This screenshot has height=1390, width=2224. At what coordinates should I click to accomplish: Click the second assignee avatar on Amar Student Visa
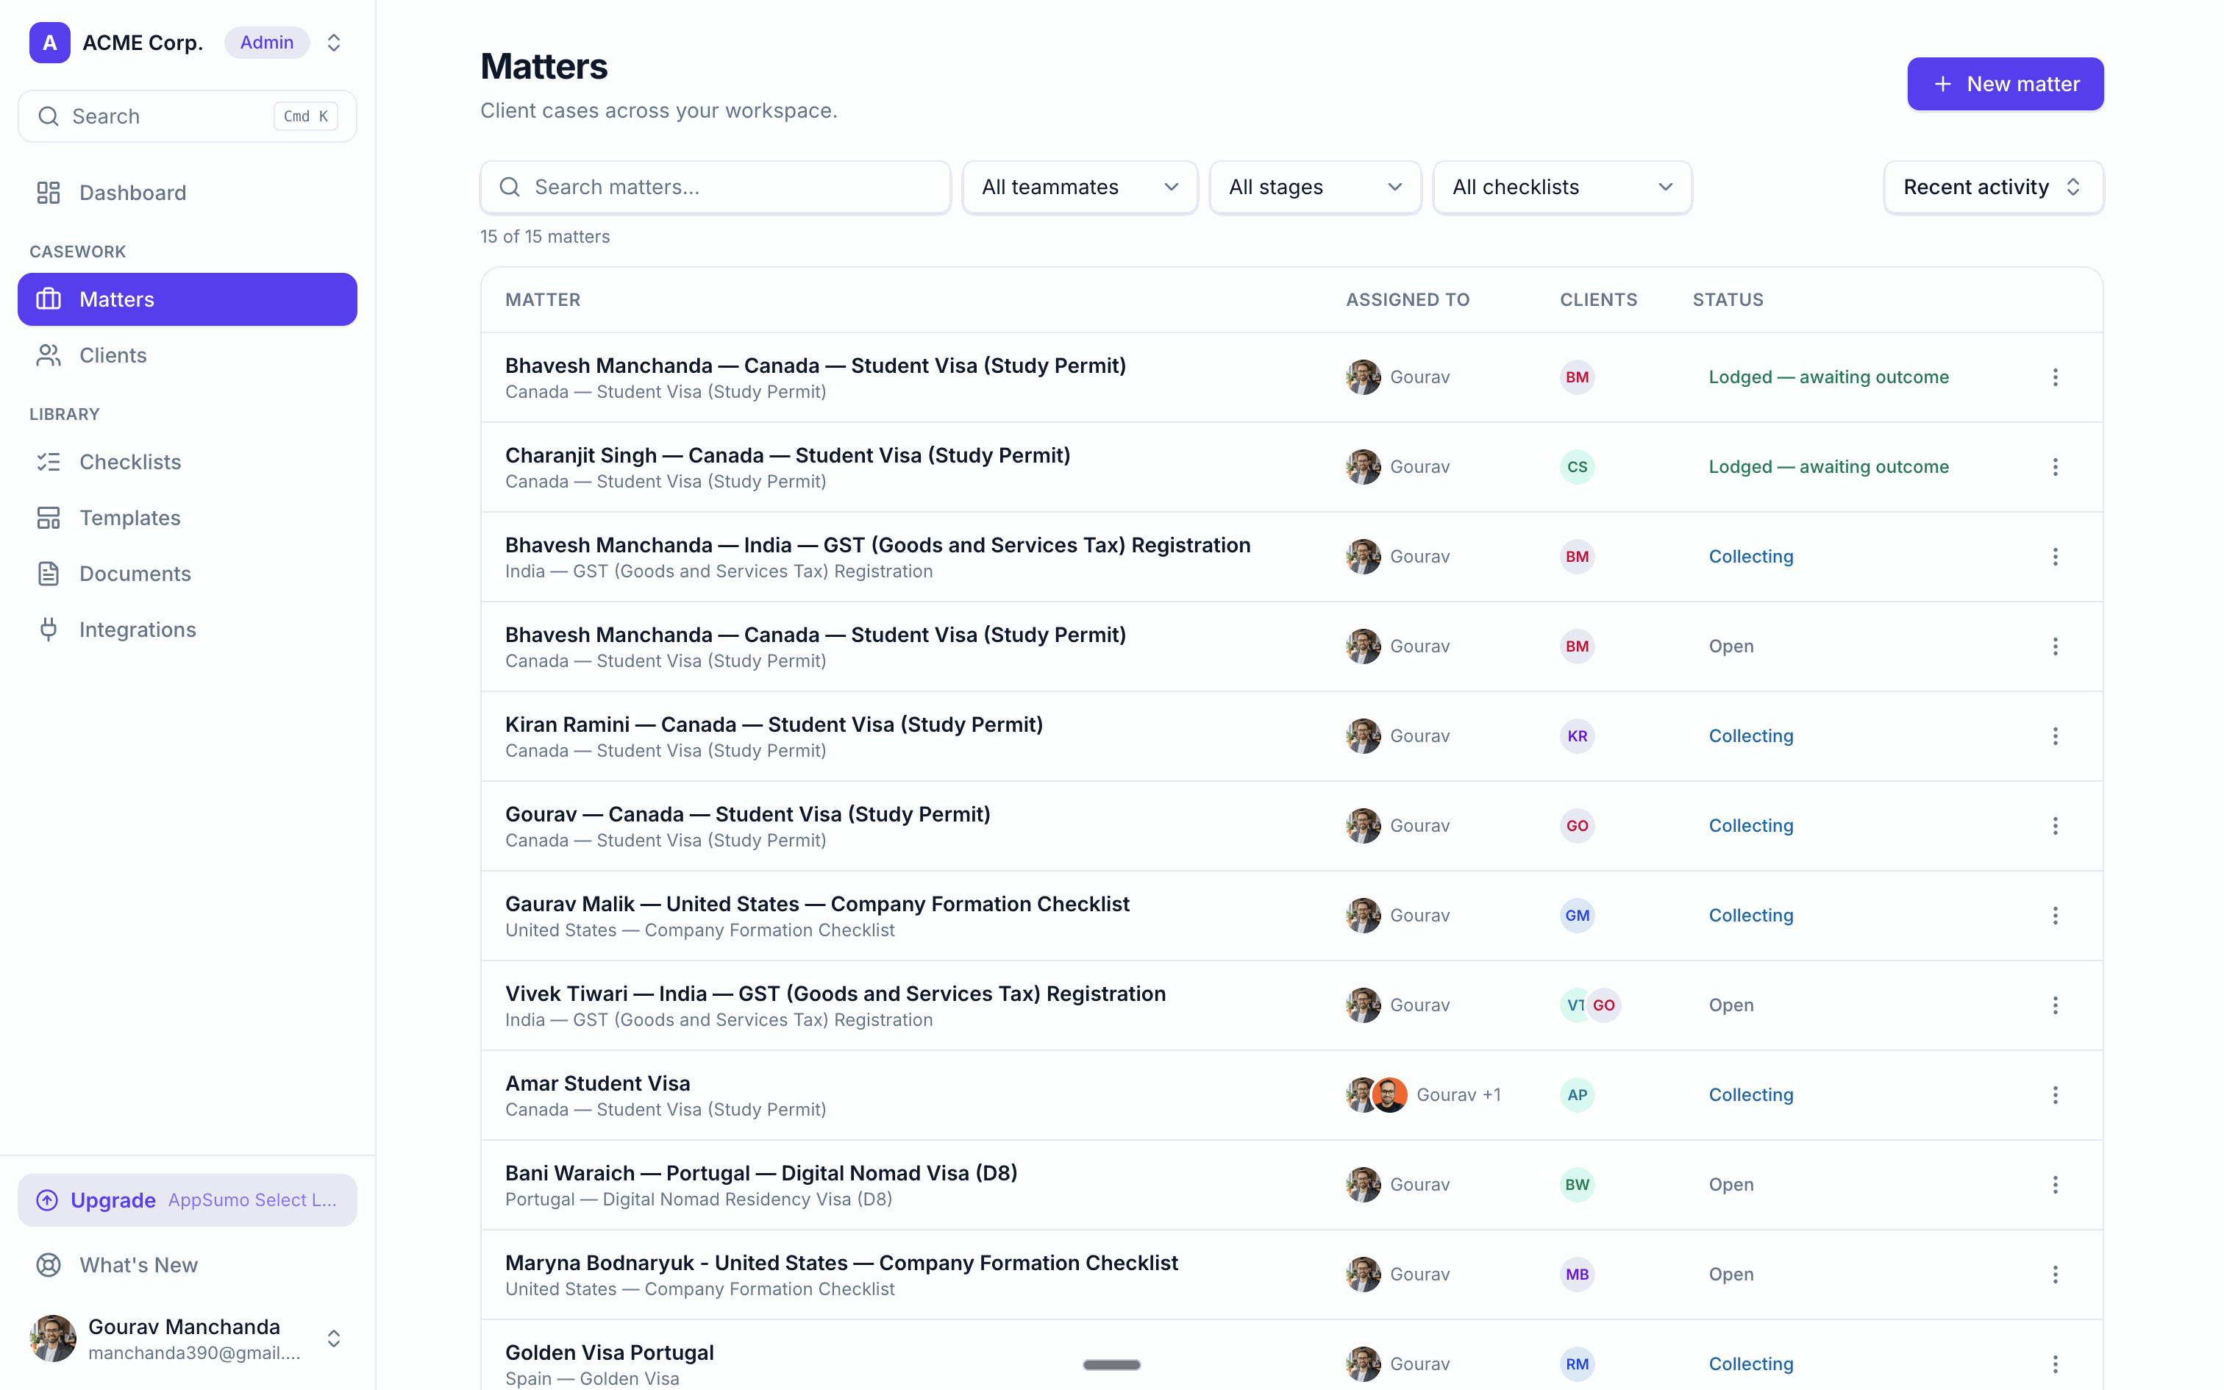click(1389, 1095)
